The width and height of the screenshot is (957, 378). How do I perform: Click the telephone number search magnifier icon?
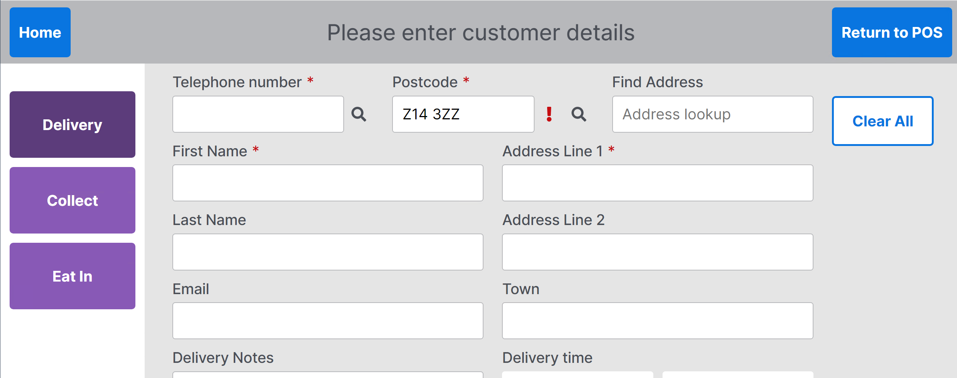coord(358,114)
